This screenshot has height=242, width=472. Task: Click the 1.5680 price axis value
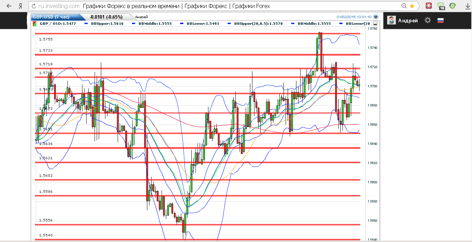[x=373, y=105]
